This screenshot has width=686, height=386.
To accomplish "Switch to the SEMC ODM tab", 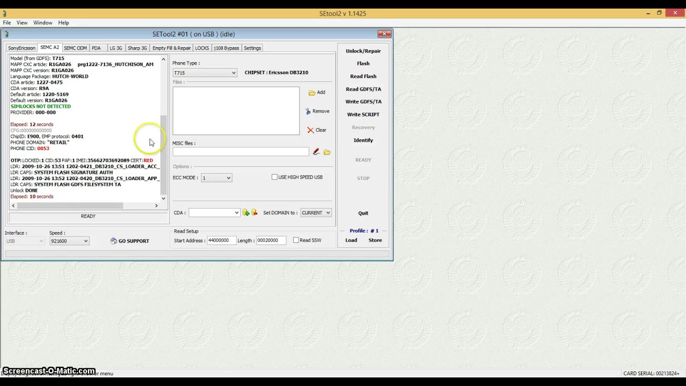I will 75,48.
